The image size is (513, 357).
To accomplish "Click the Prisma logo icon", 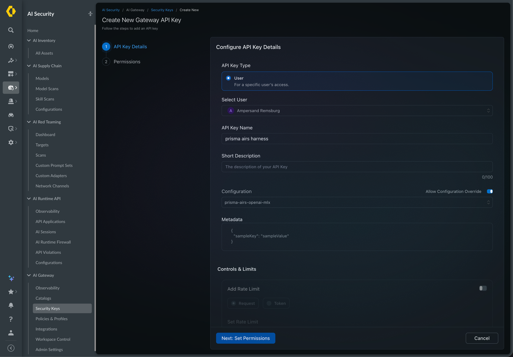I will click(11, 11).
